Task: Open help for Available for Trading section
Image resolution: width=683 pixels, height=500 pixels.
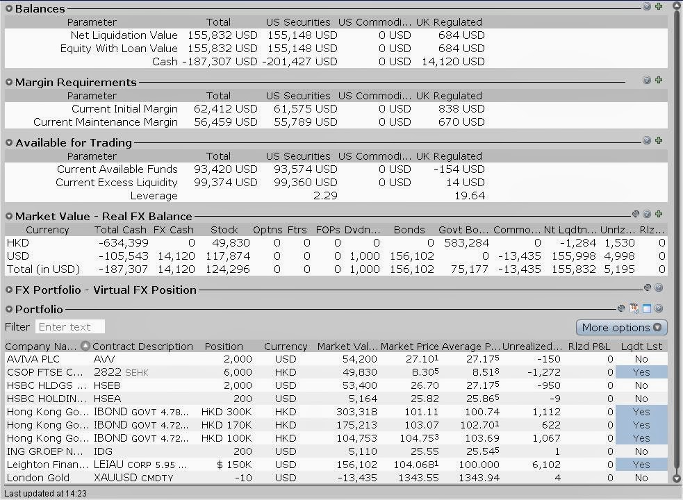Action: (x=647, y=140)
